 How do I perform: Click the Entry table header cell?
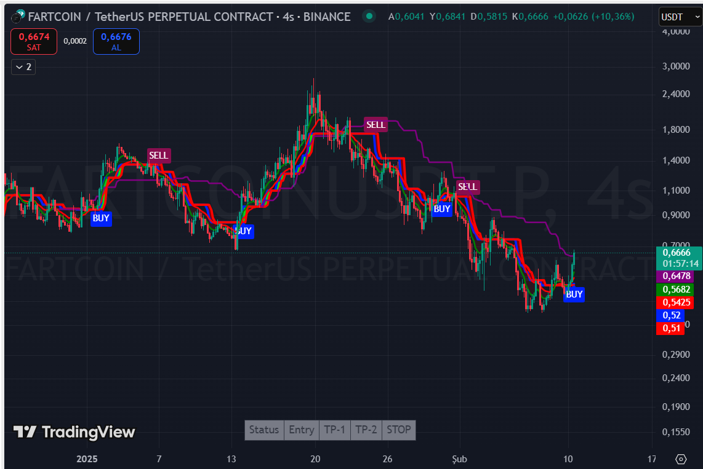[x=301, y=430]
